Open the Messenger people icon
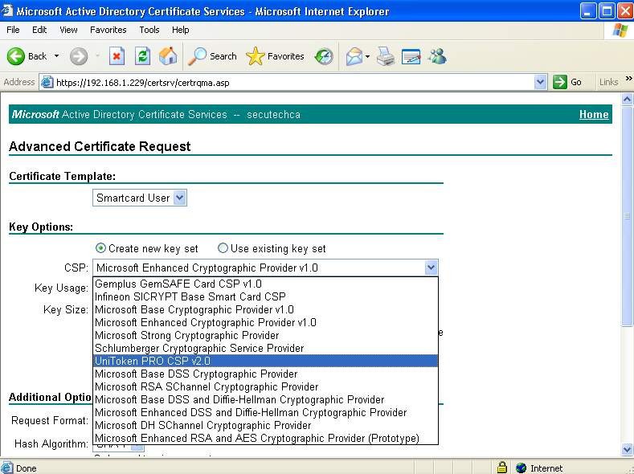The image size is (634, 474). [437, 56]
